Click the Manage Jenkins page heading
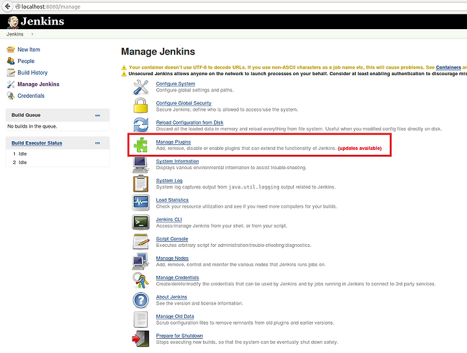Screen dimensions: 467x353 click(x=158, y=52)
